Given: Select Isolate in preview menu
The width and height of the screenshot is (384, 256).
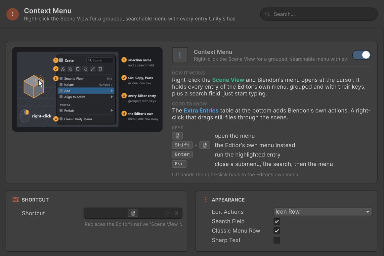Looking at the screenshot, I should pyautogui.click(x=86, y=85).
